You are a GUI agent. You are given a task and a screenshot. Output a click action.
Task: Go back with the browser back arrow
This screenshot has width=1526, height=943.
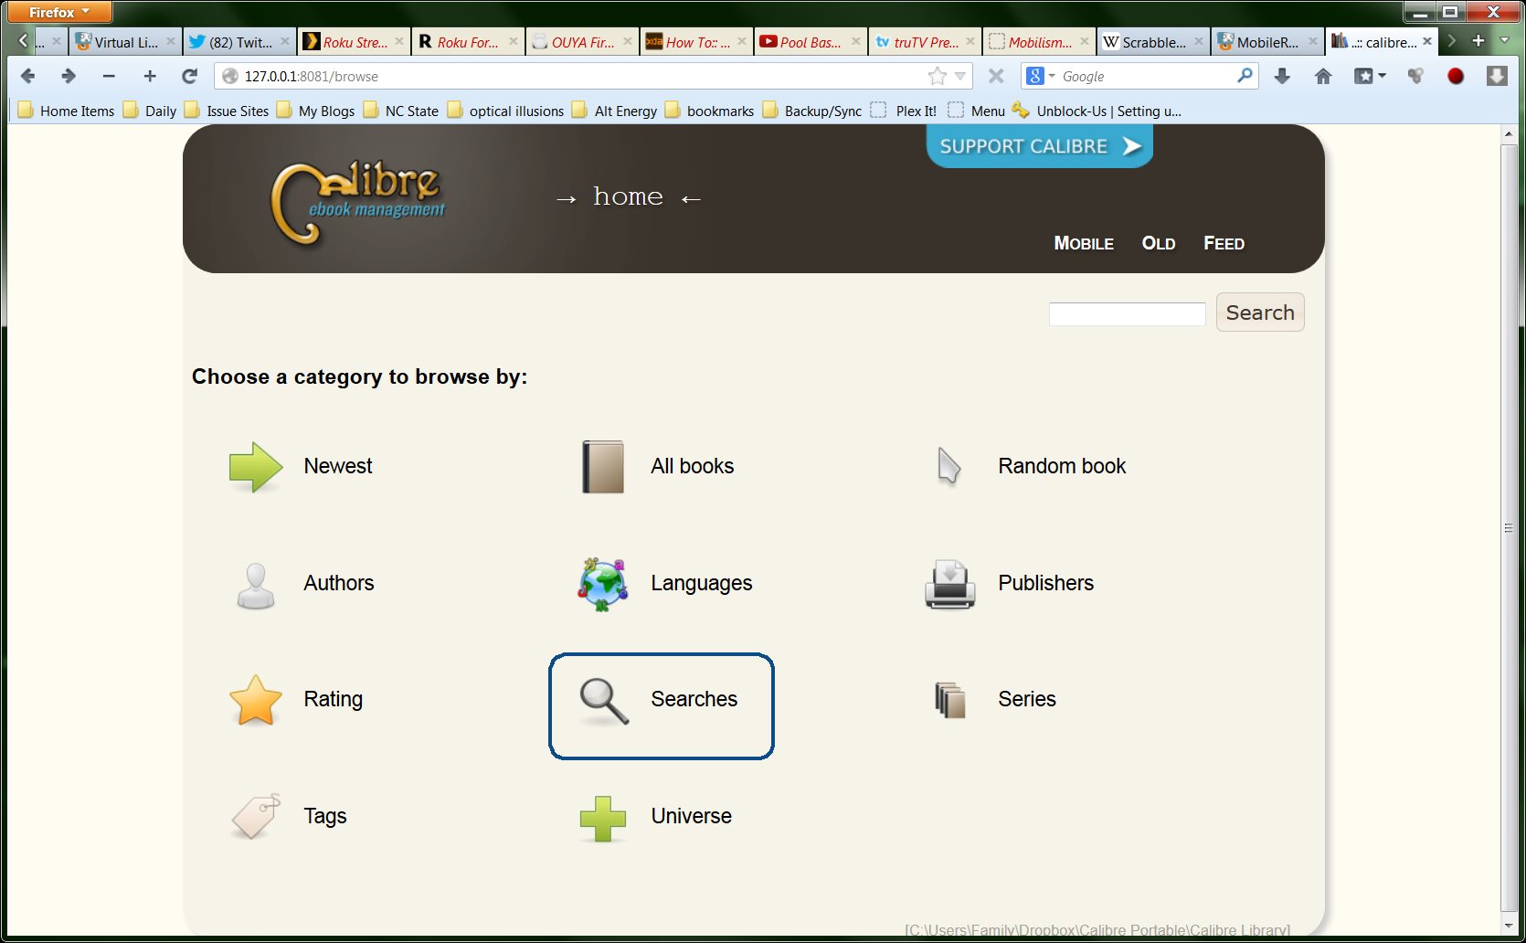27,76
